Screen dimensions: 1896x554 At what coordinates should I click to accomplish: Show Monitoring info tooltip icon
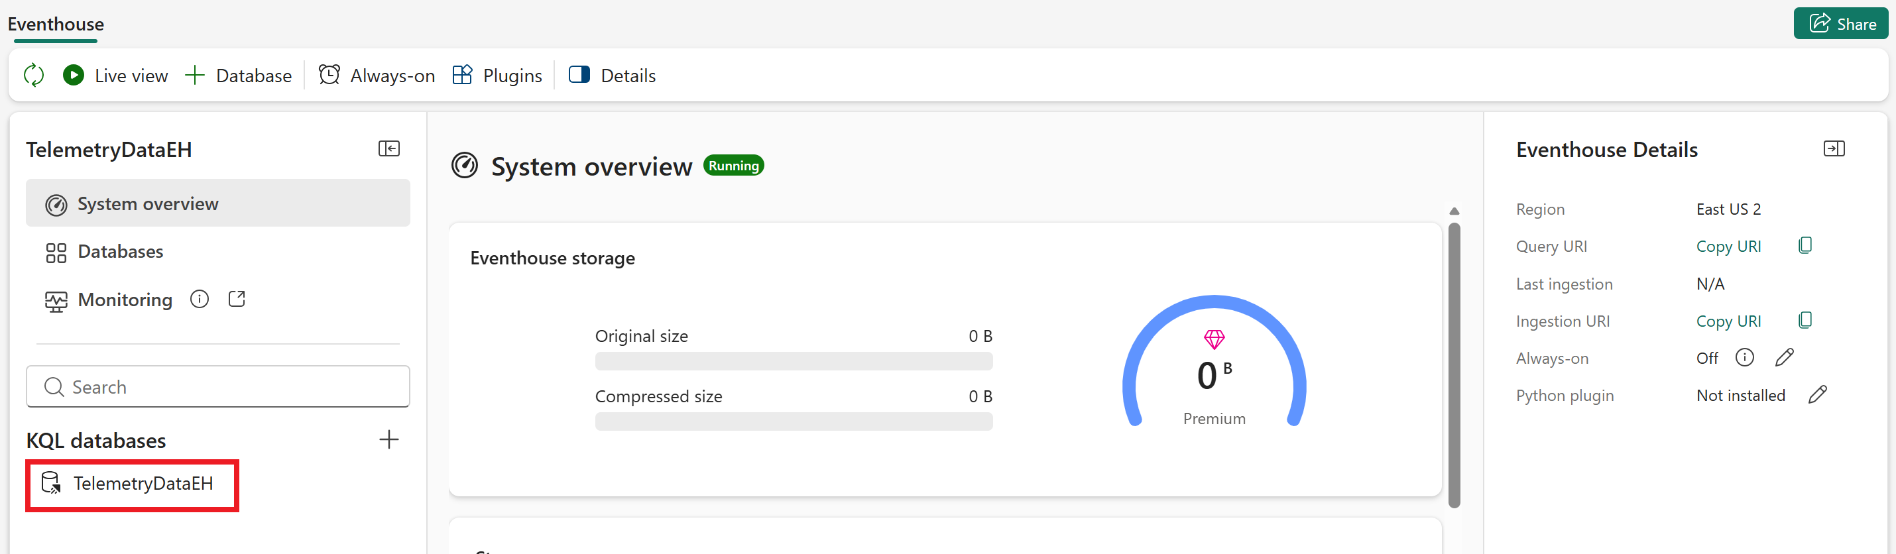click(200, 299)
